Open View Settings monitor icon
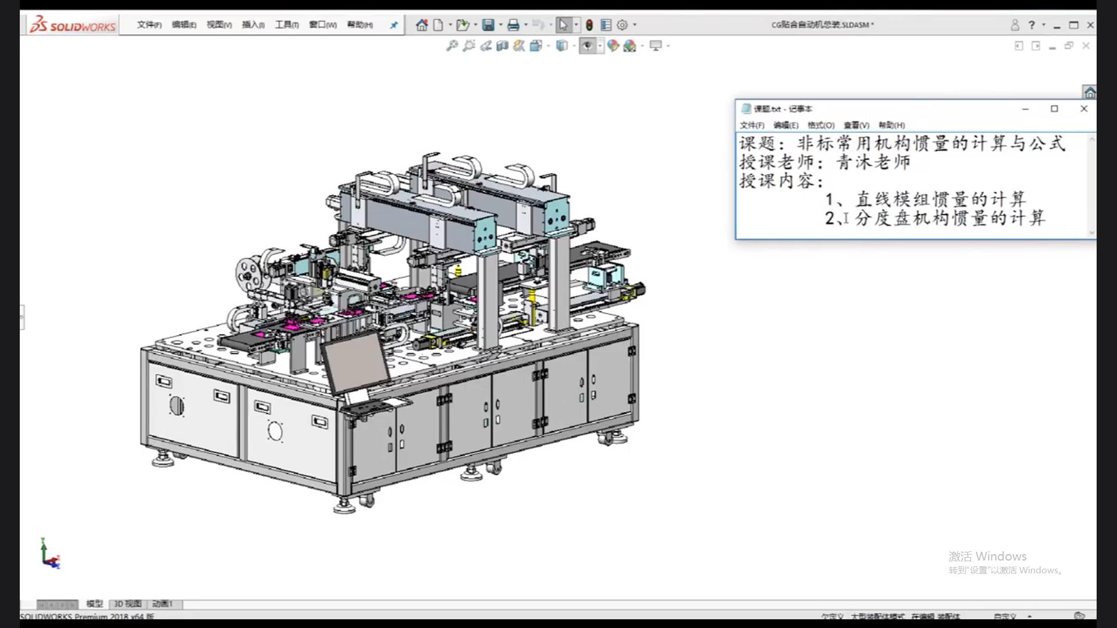This screenshot has height=628, width=1117. coord(656,46)
